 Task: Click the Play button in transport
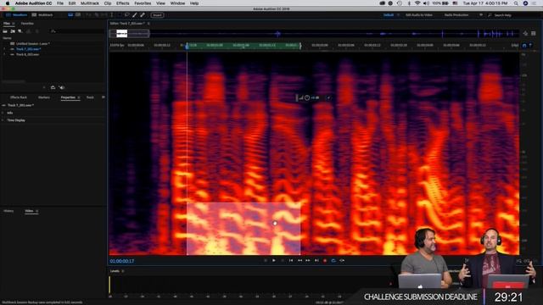273,260
